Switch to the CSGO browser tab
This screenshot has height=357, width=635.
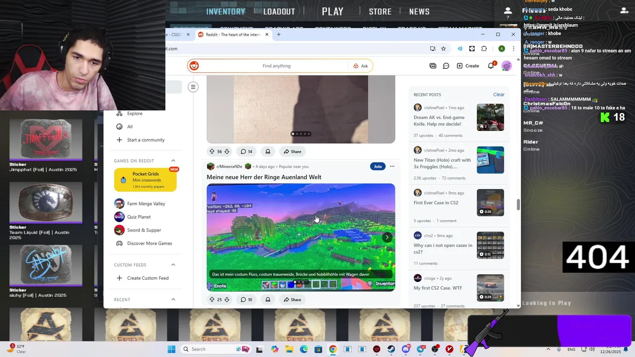(x=177, y=35)
